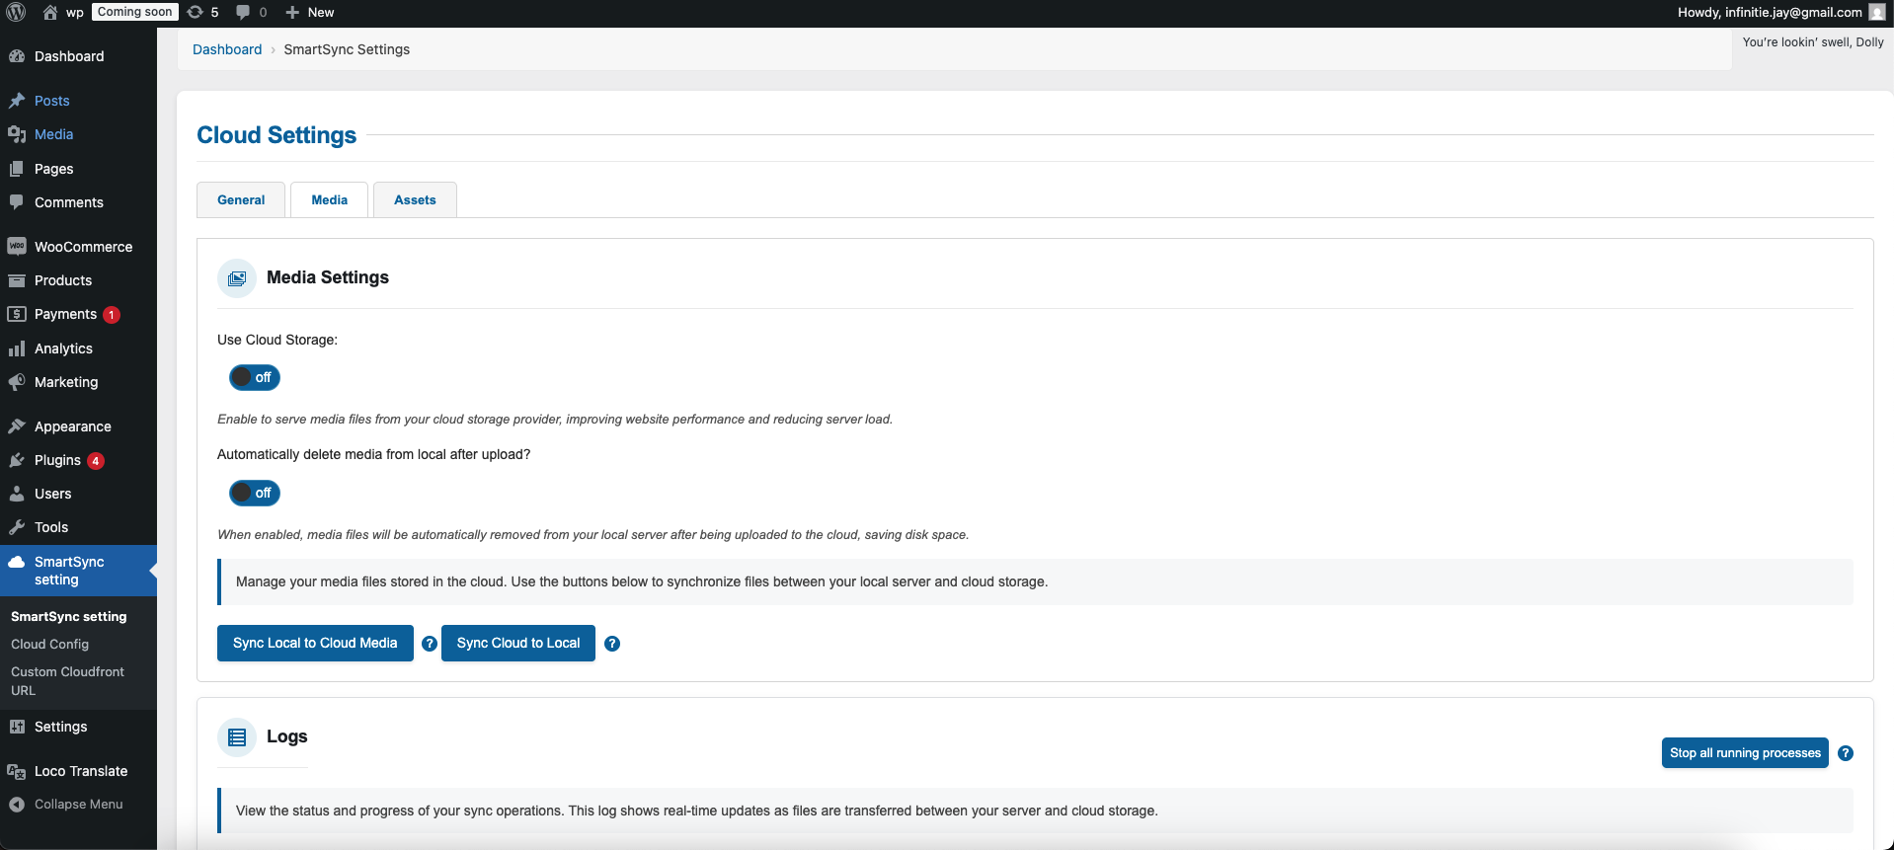Click the Media icon in sidebar
The image size is (1894, 850).
pos(17,134)
